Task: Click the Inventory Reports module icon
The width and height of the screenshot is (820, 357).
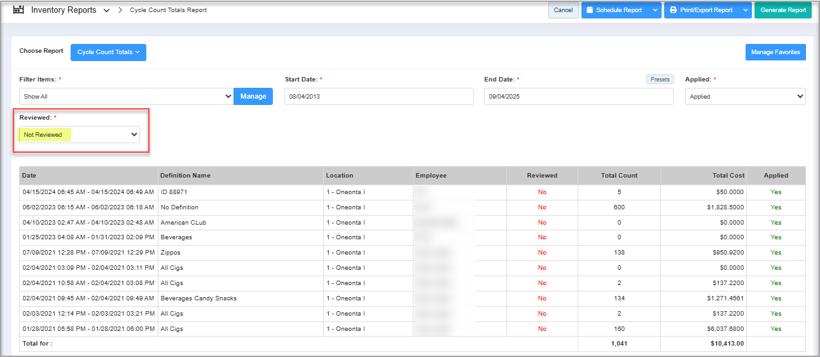Action: point(18,10)
